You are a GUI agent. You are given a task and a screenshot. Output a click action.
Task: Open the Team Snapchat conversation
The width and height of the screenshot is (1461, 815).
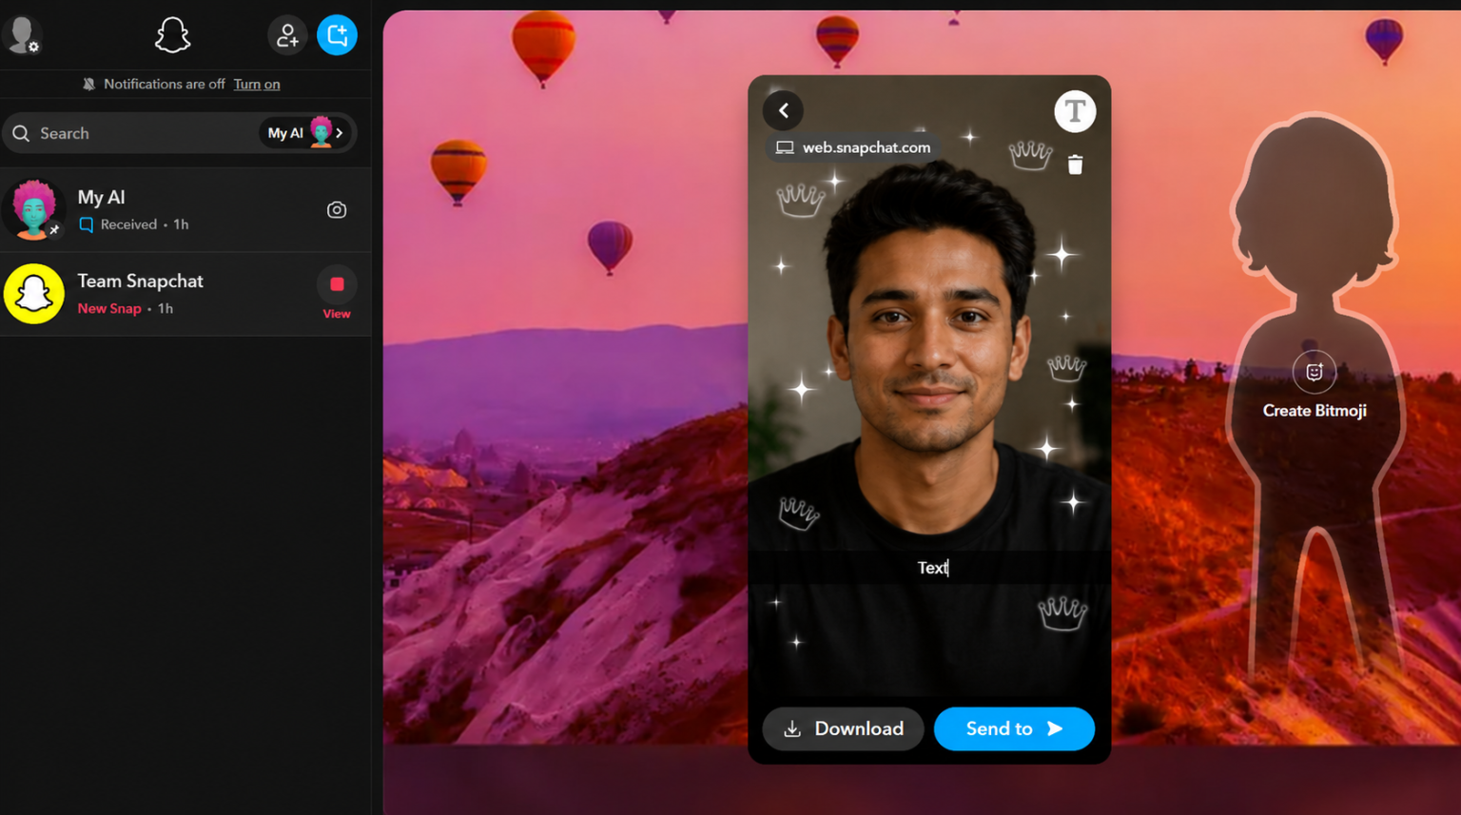(185, 294)
